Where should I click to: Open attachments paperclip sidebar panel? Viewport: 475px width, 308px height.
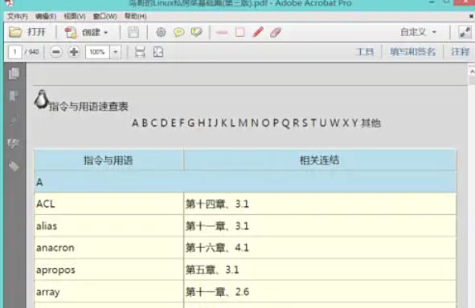click(x=14, y=120)
